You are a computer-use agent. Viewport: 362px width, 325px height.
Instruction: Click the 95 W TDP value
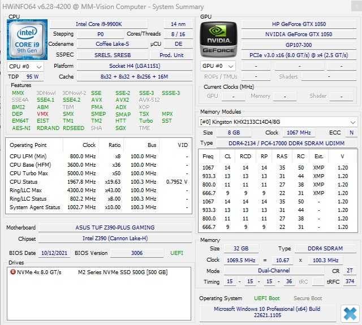(x=32, y=76)
